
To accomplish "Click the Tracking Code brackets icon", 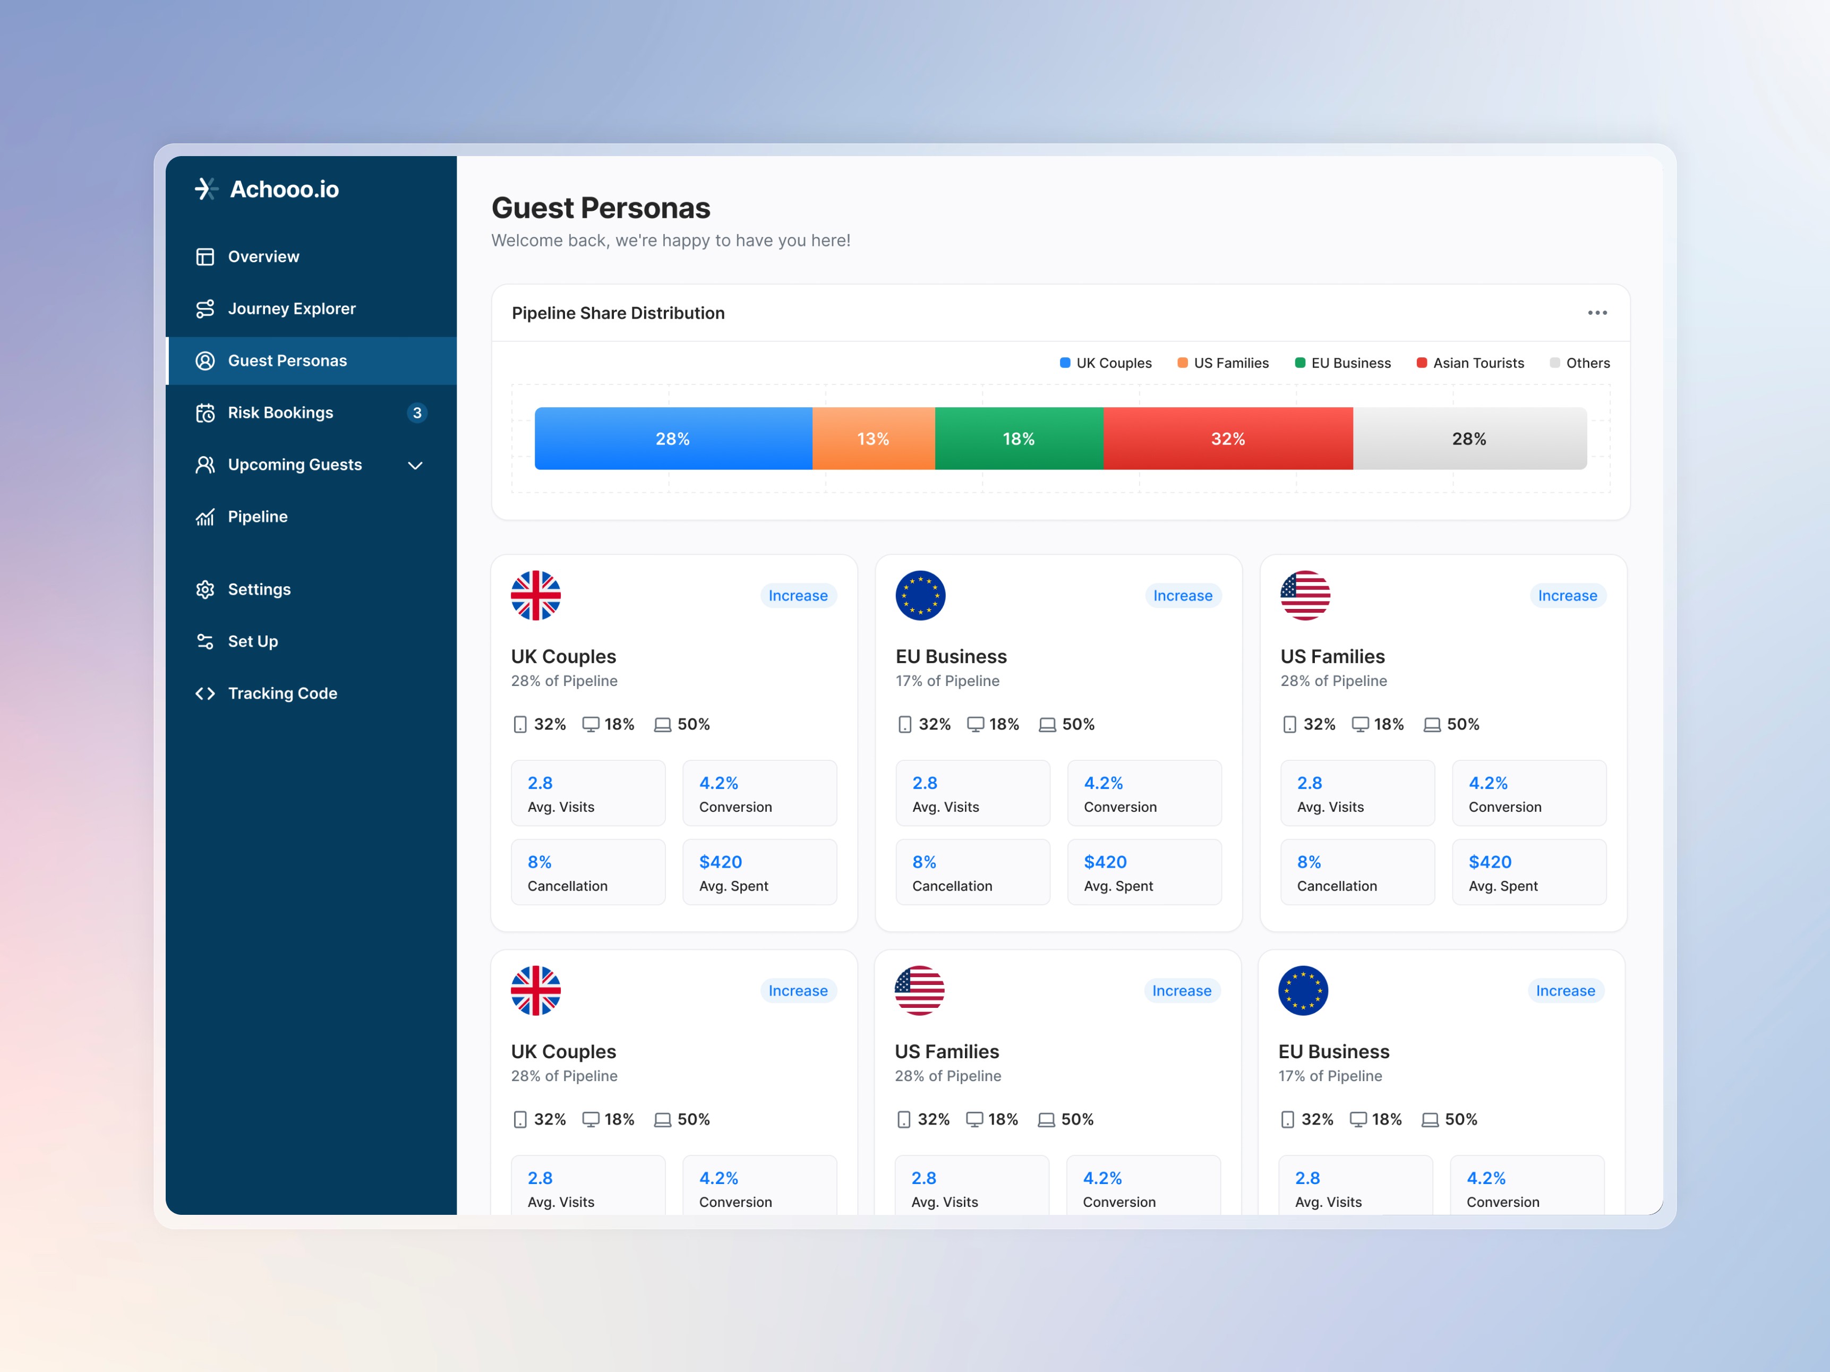I will click(204, 694).
